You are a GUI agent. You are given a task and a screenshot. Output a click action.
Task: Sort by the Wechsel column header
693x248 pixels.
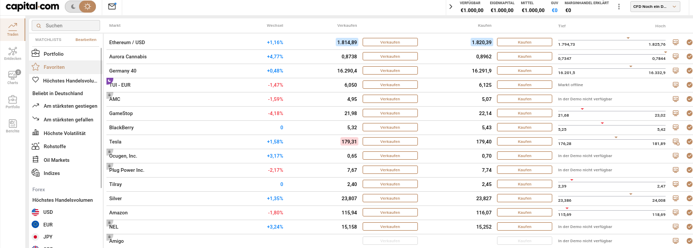275,26
